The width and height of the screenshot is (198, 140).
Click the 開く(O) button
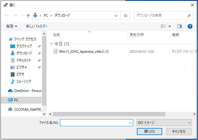pos(150,132)
